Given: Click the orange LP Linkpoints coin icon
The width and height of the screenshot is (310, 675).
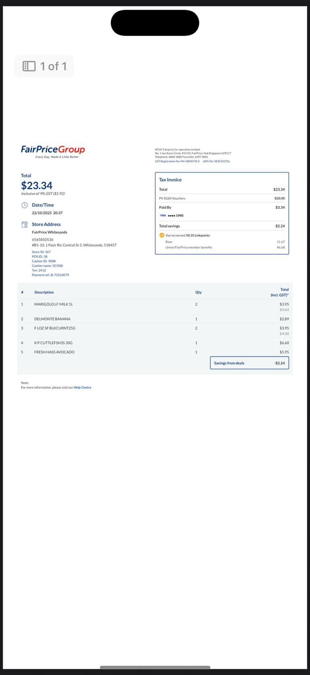Looking at the screenshot, I should coord(162,235).
